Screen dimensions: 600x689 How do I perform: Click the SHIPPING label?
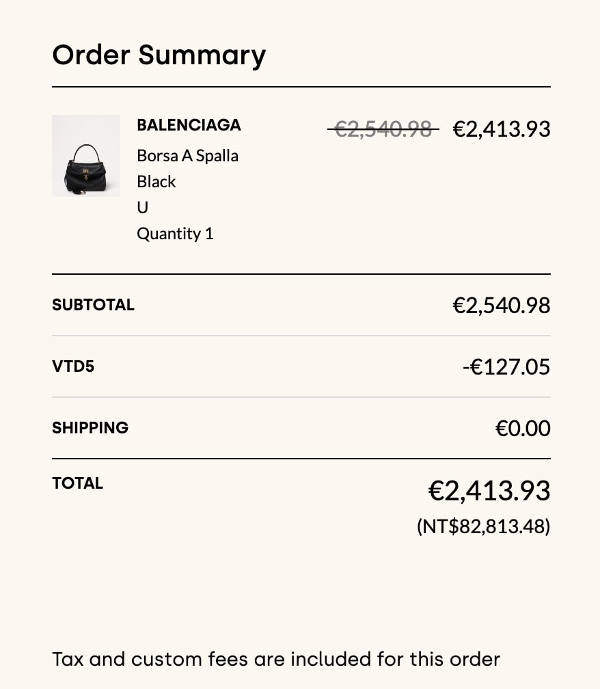90,428
